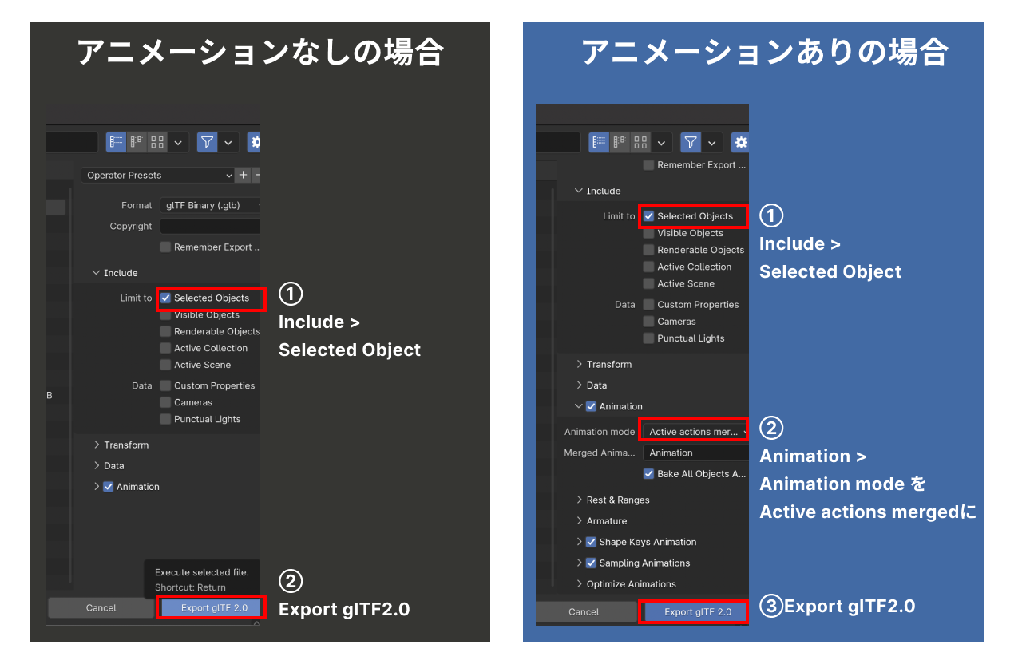This screenshot has width=1022, height=664.
Task: Open the Animation mode dropdown
Action: coord(691,430)
